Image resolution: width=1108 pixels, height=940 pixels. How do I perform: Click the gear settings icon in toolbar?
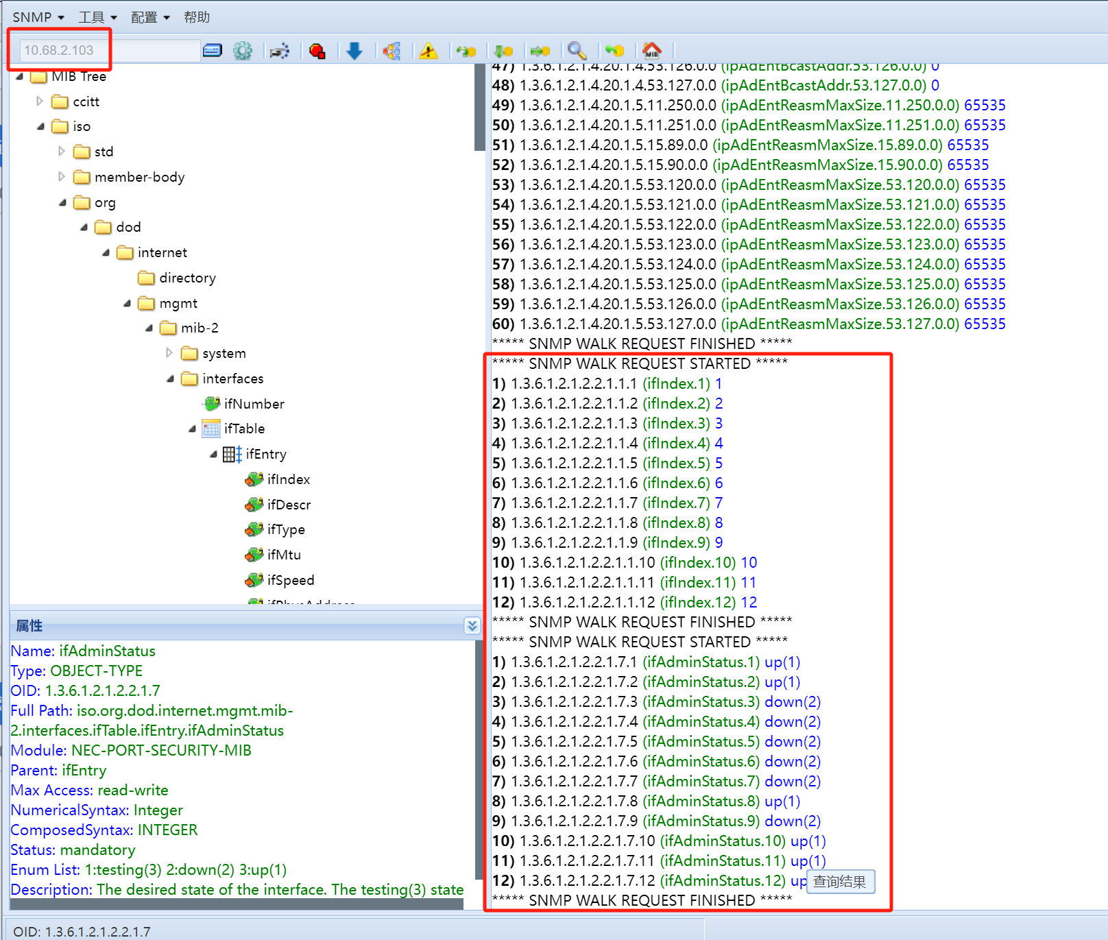(243, 51)
